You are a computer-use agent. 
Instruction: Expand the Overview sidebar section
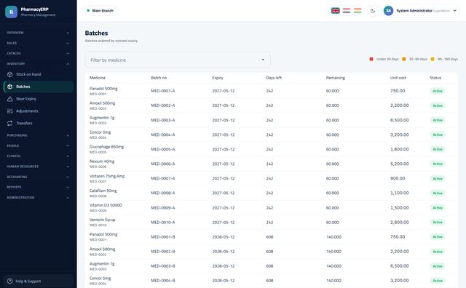[38, 33]
